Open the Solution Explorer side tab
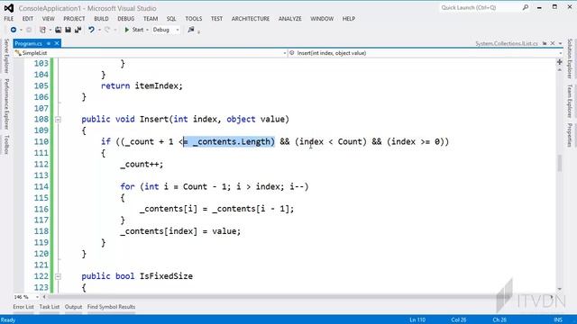 pyautogui.click(x=570, y=58)
